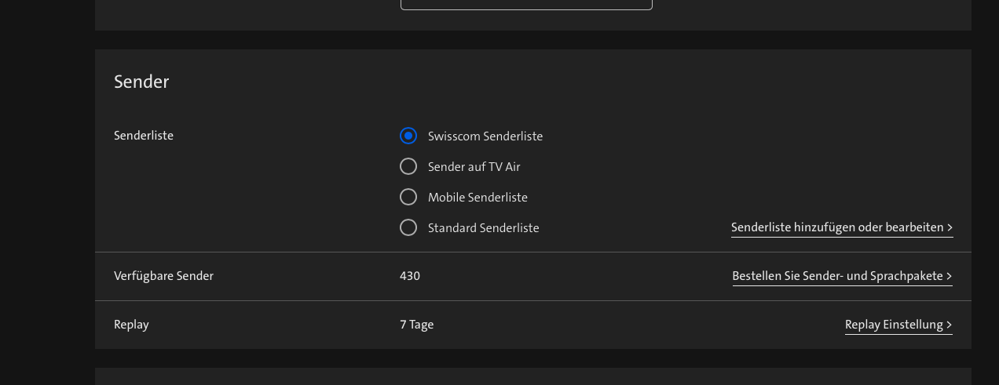
Task: Choose the Sender auf TV Air radio option
Action: 408,166
